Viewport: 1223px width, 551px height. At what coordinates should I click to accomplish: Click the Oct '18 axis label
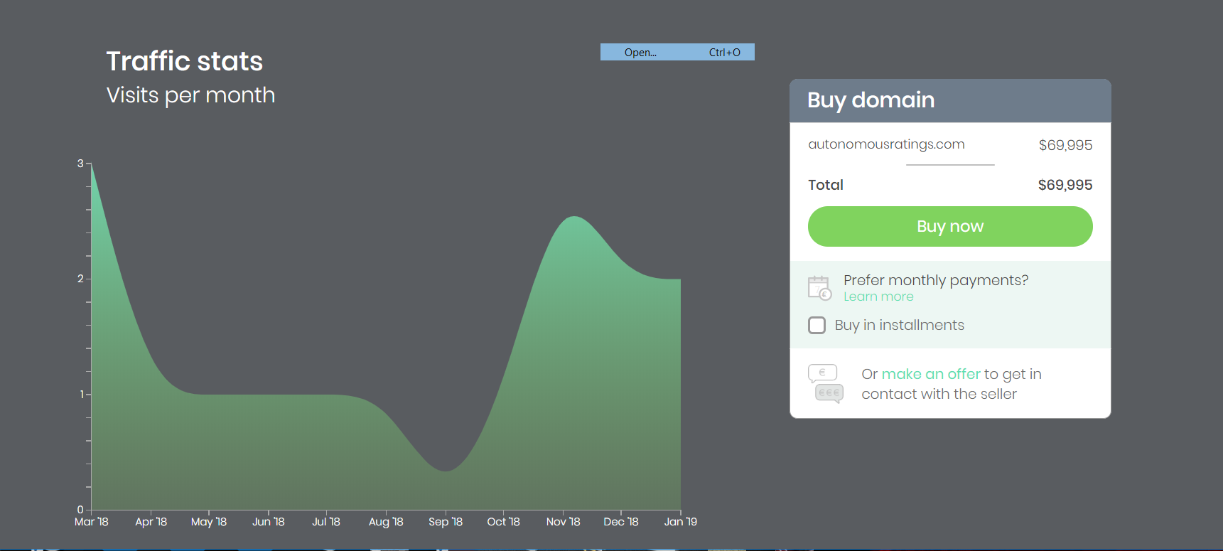(503, 522)
